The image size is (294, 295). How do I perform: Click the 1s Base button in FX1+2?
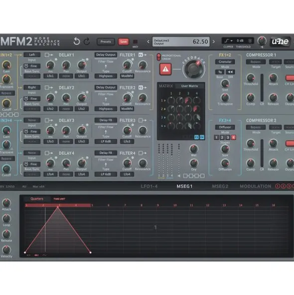[220, 72]
